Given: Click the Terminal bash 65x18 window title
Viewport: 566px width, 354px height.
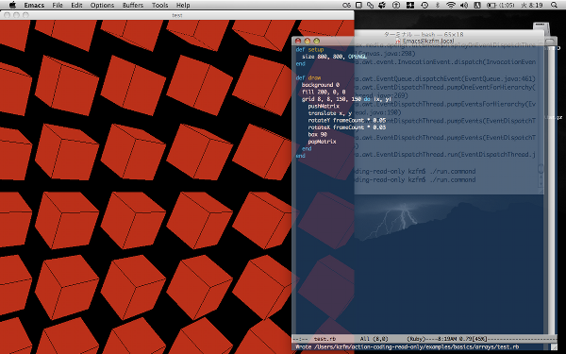Looking at the screenshot, I should (x=424, y=34).
